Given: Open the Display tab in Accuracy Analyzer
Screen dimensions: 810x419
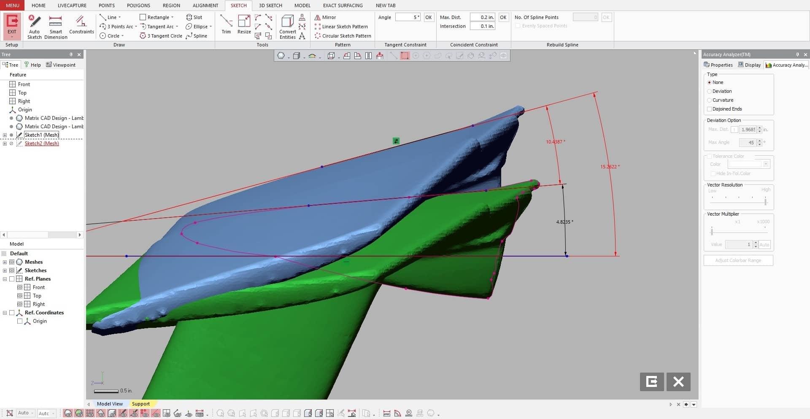Looking at the screenshot, I should tap(749, 65).
